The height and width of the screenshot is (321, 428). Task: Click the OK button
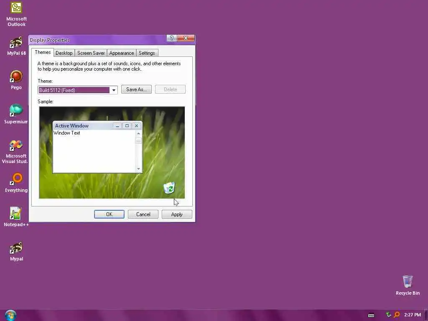[109, 214]
